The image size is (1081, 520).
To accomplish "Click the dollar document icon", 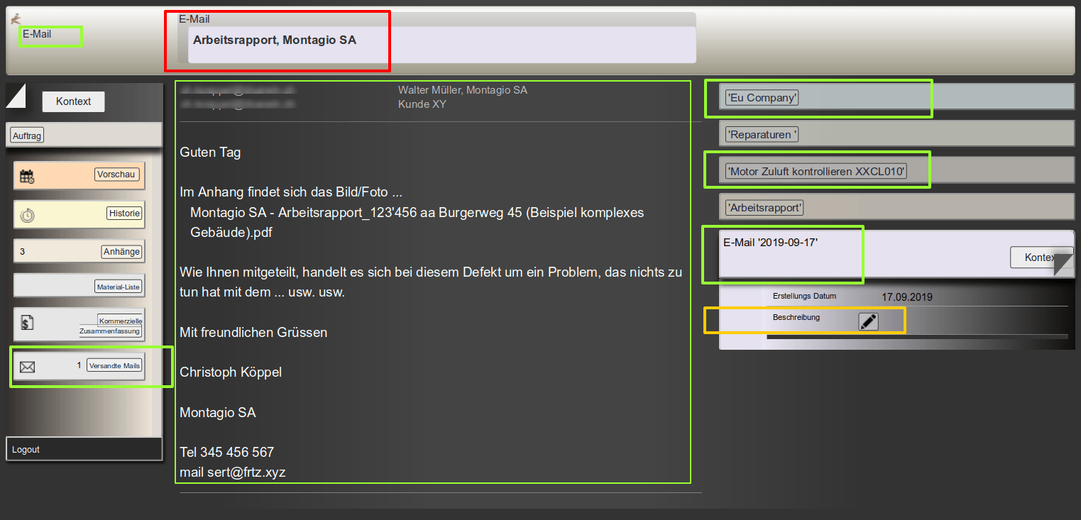I will 27,323.
